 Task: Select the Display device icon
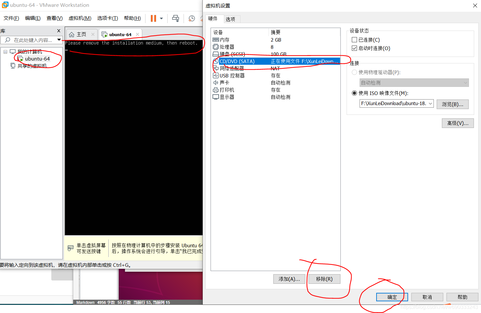pyautogui.click(x=215, y=97)
